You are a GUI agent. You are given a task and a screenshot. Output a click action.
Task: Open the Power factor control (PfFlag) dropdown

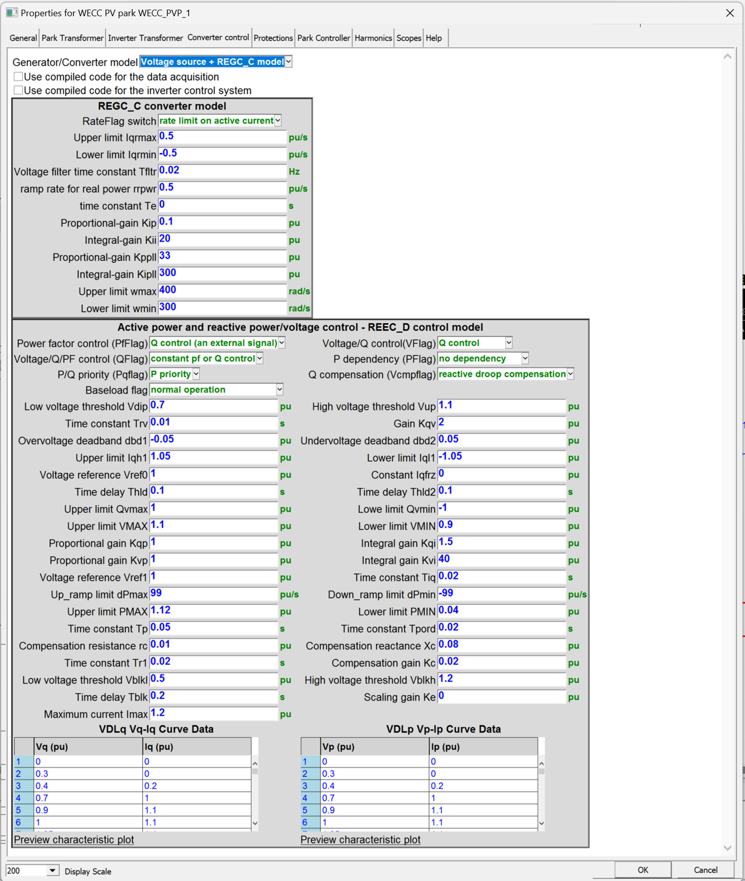coord(282,343)
